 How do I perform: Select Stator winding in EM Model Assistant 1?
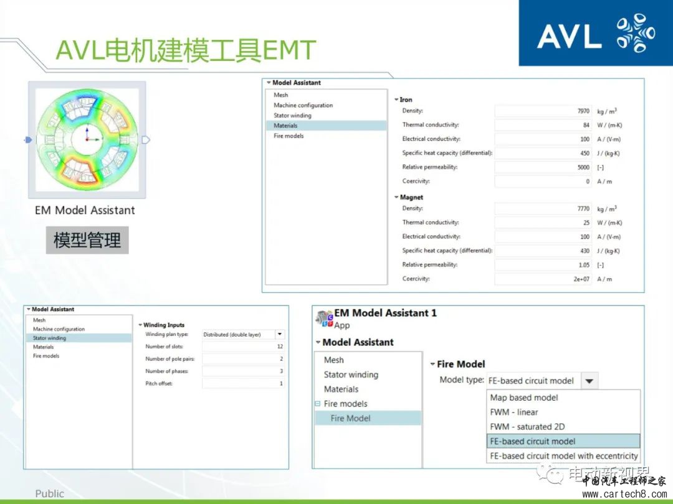pos(351,375)
